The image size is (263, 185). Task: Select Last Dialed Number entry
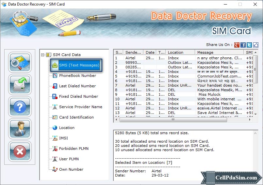77,86
